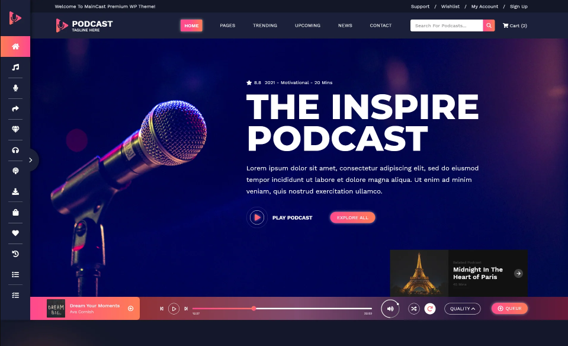Select the microphone icon in the sidebar
The height and width of the screenshot is (346, 568).
[15, 88]
